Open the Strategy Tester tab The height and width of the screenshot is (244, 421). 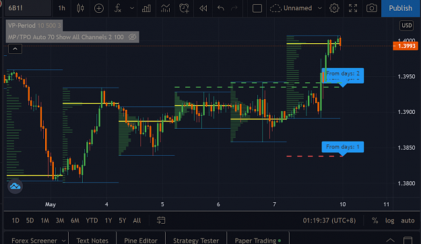point(196,240)
